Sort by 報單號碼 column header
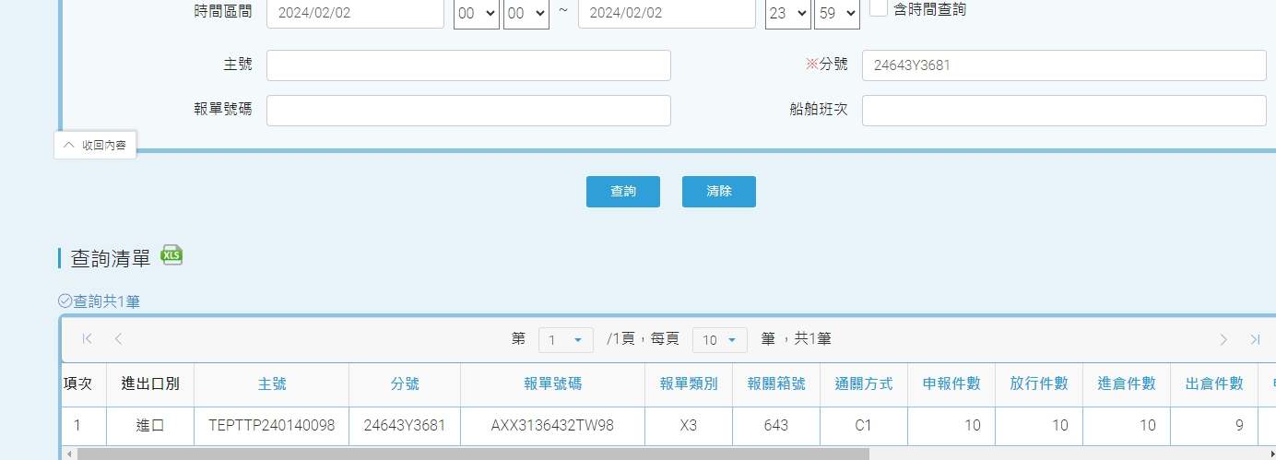The height and width of the screenshot is (460, 1276). pos(552,384)
